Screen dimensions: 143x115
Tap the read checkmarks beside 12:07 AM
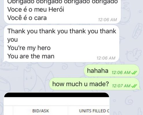[x=134, y=86]
